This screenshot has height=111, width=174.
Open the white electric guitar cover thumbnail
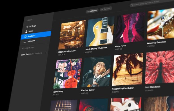coord(126,104)
